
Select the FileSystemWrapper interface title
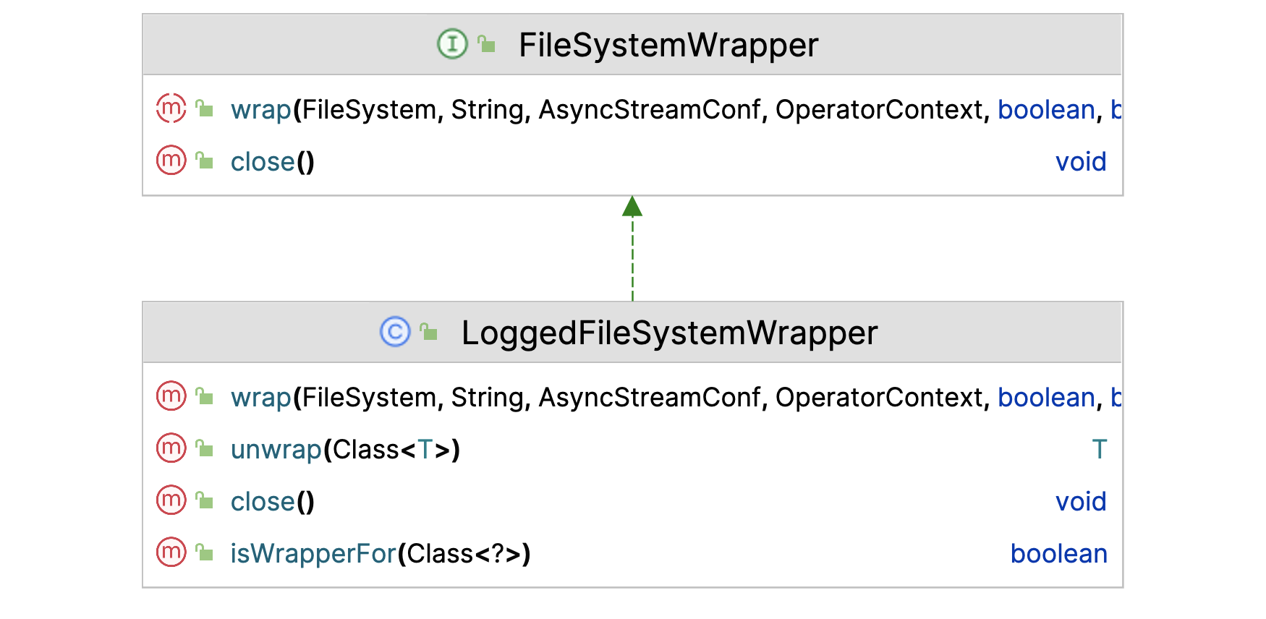point(668,45)
